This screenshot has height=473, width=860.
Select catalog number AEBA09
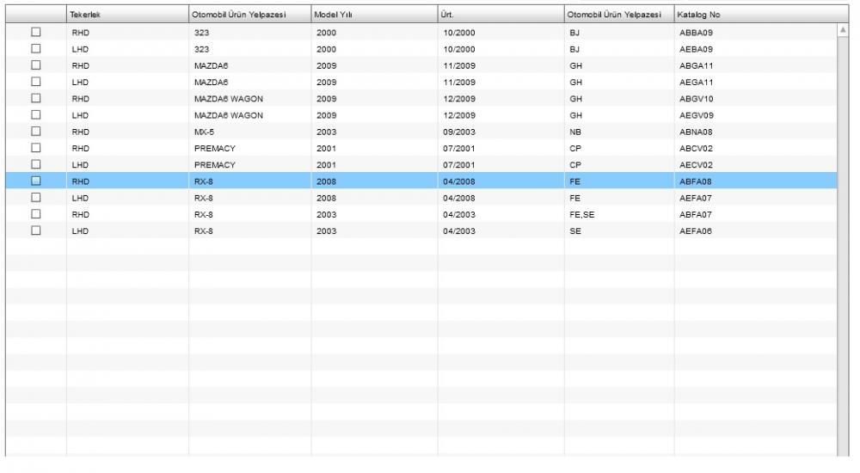696,49
